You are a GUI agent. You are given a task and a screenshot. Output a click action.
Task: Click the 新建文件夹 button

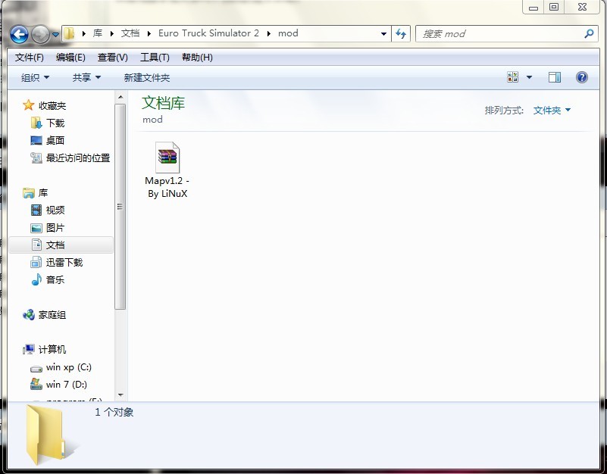coord(146,77)
